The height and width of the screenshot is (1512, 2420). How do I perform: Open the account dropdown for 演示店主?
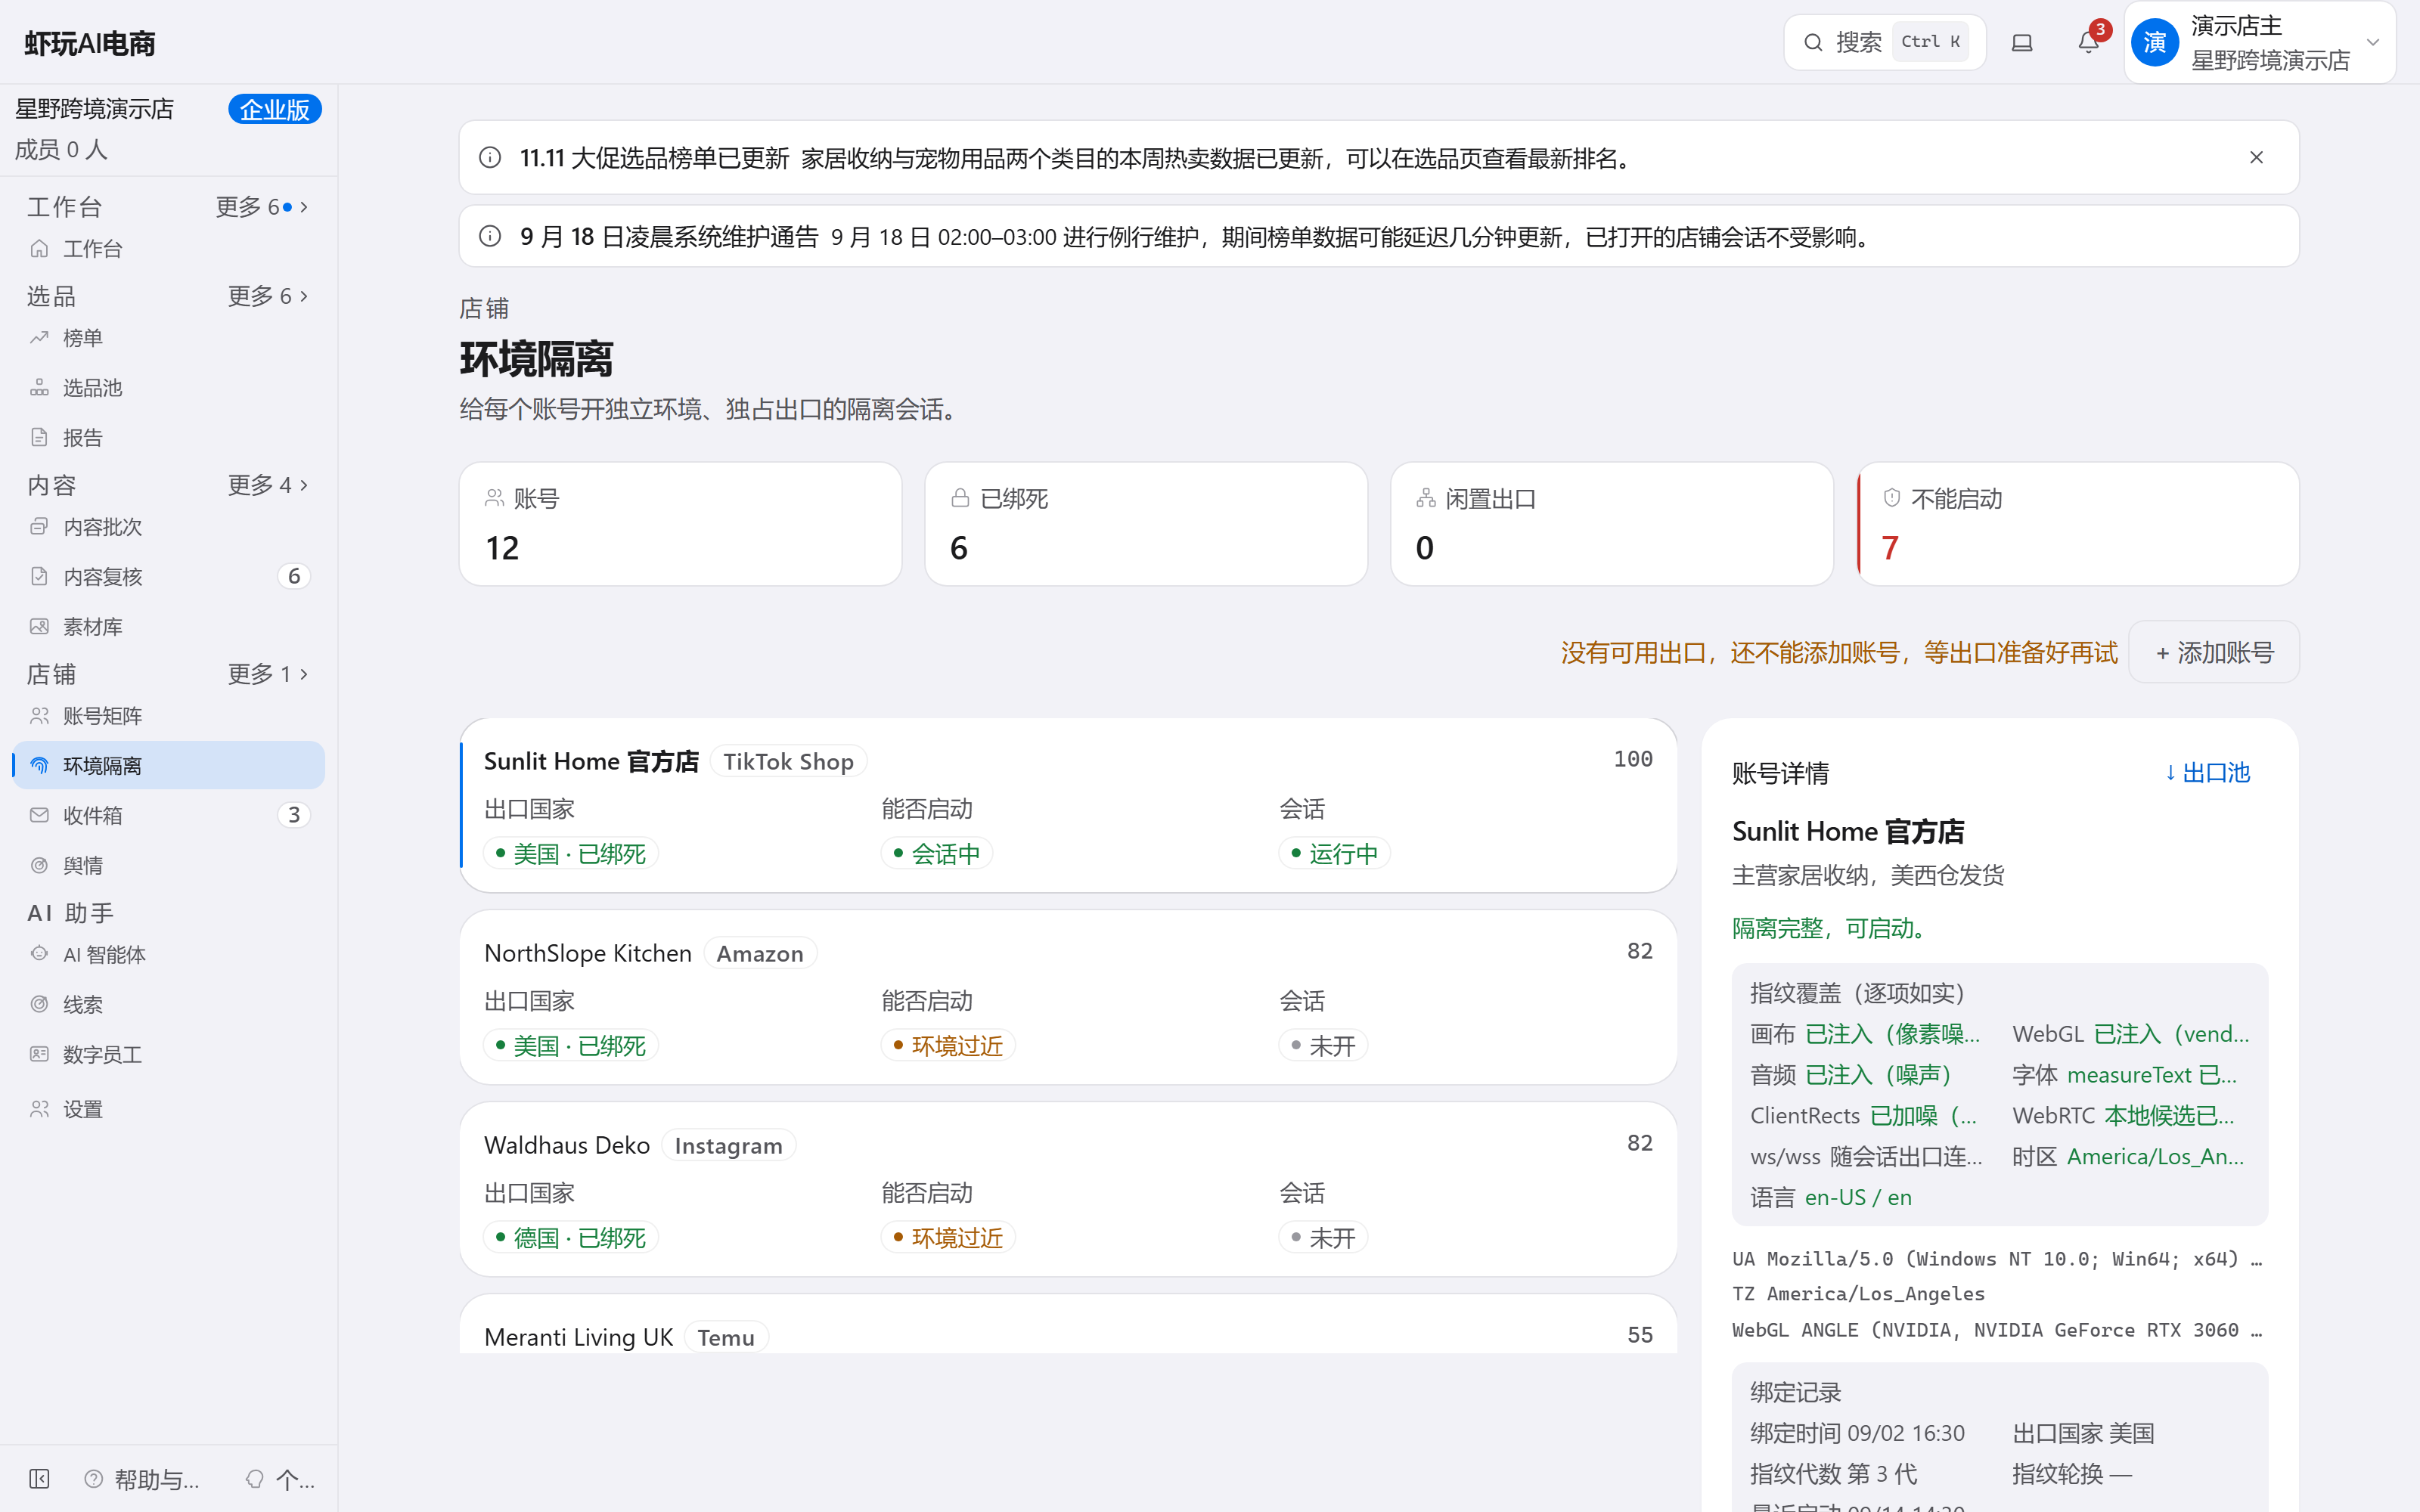(x=2260, y=42)
